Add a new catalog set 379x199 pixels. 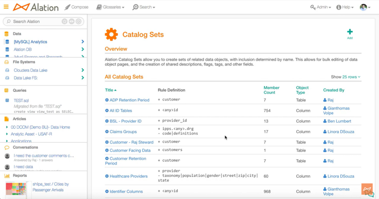(350, 34)
